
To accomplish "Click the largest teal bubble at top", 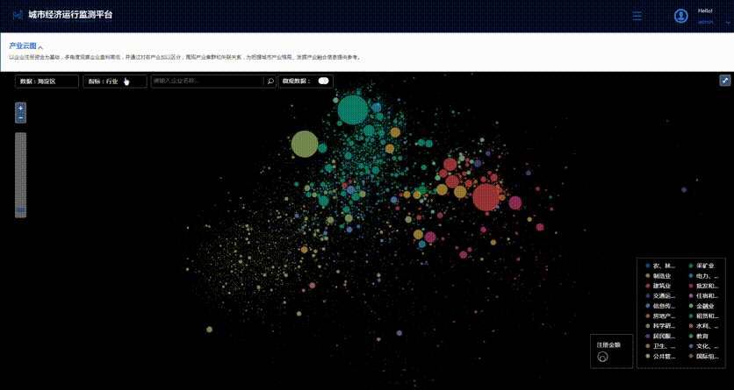I will [353, 110].
